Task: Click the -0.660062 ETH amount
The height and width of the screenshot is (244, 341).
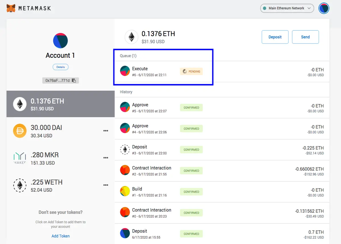Action: 309,169
